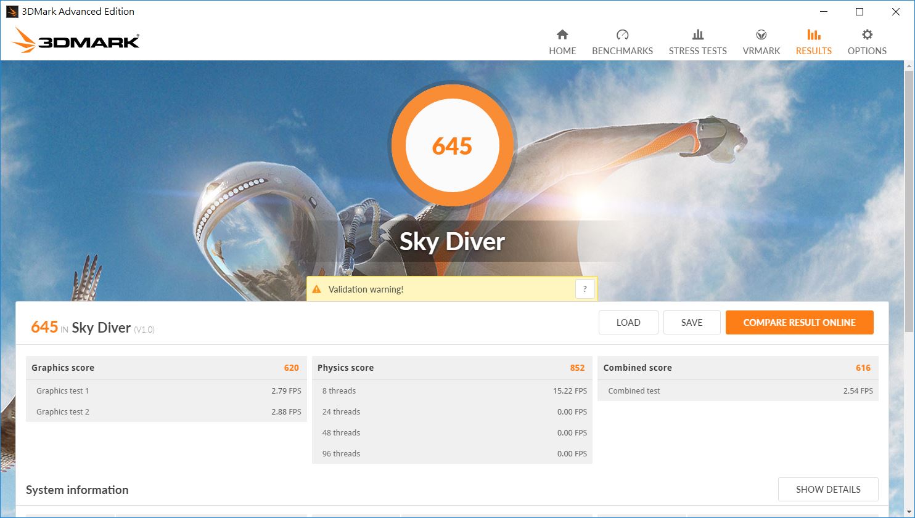The width and height of the screenshot is (915, 518).
Task: Maximize the 3DMark window
Action: pyautogui.click(x=860, y=12)
